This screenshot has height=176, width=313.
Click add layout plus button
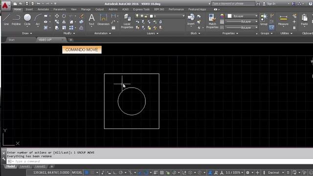click(52, 166)
